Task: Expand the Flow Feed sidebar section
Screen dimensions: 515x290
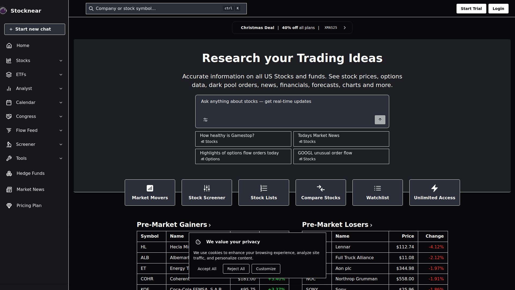Action: tap(34, 130)
